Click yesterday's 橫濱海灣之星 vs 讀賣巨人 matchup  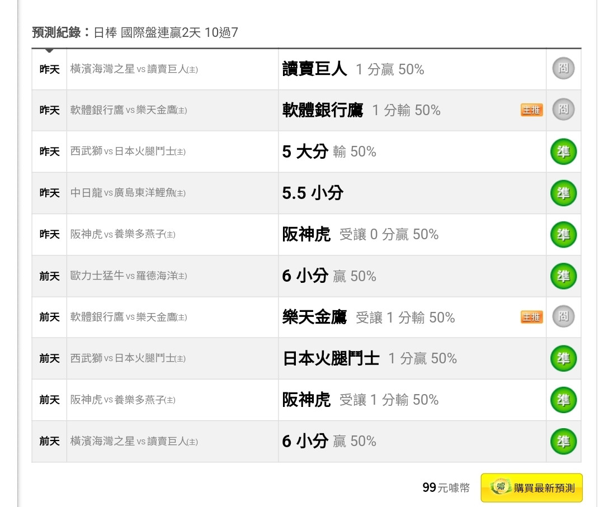tap(134, 69)
